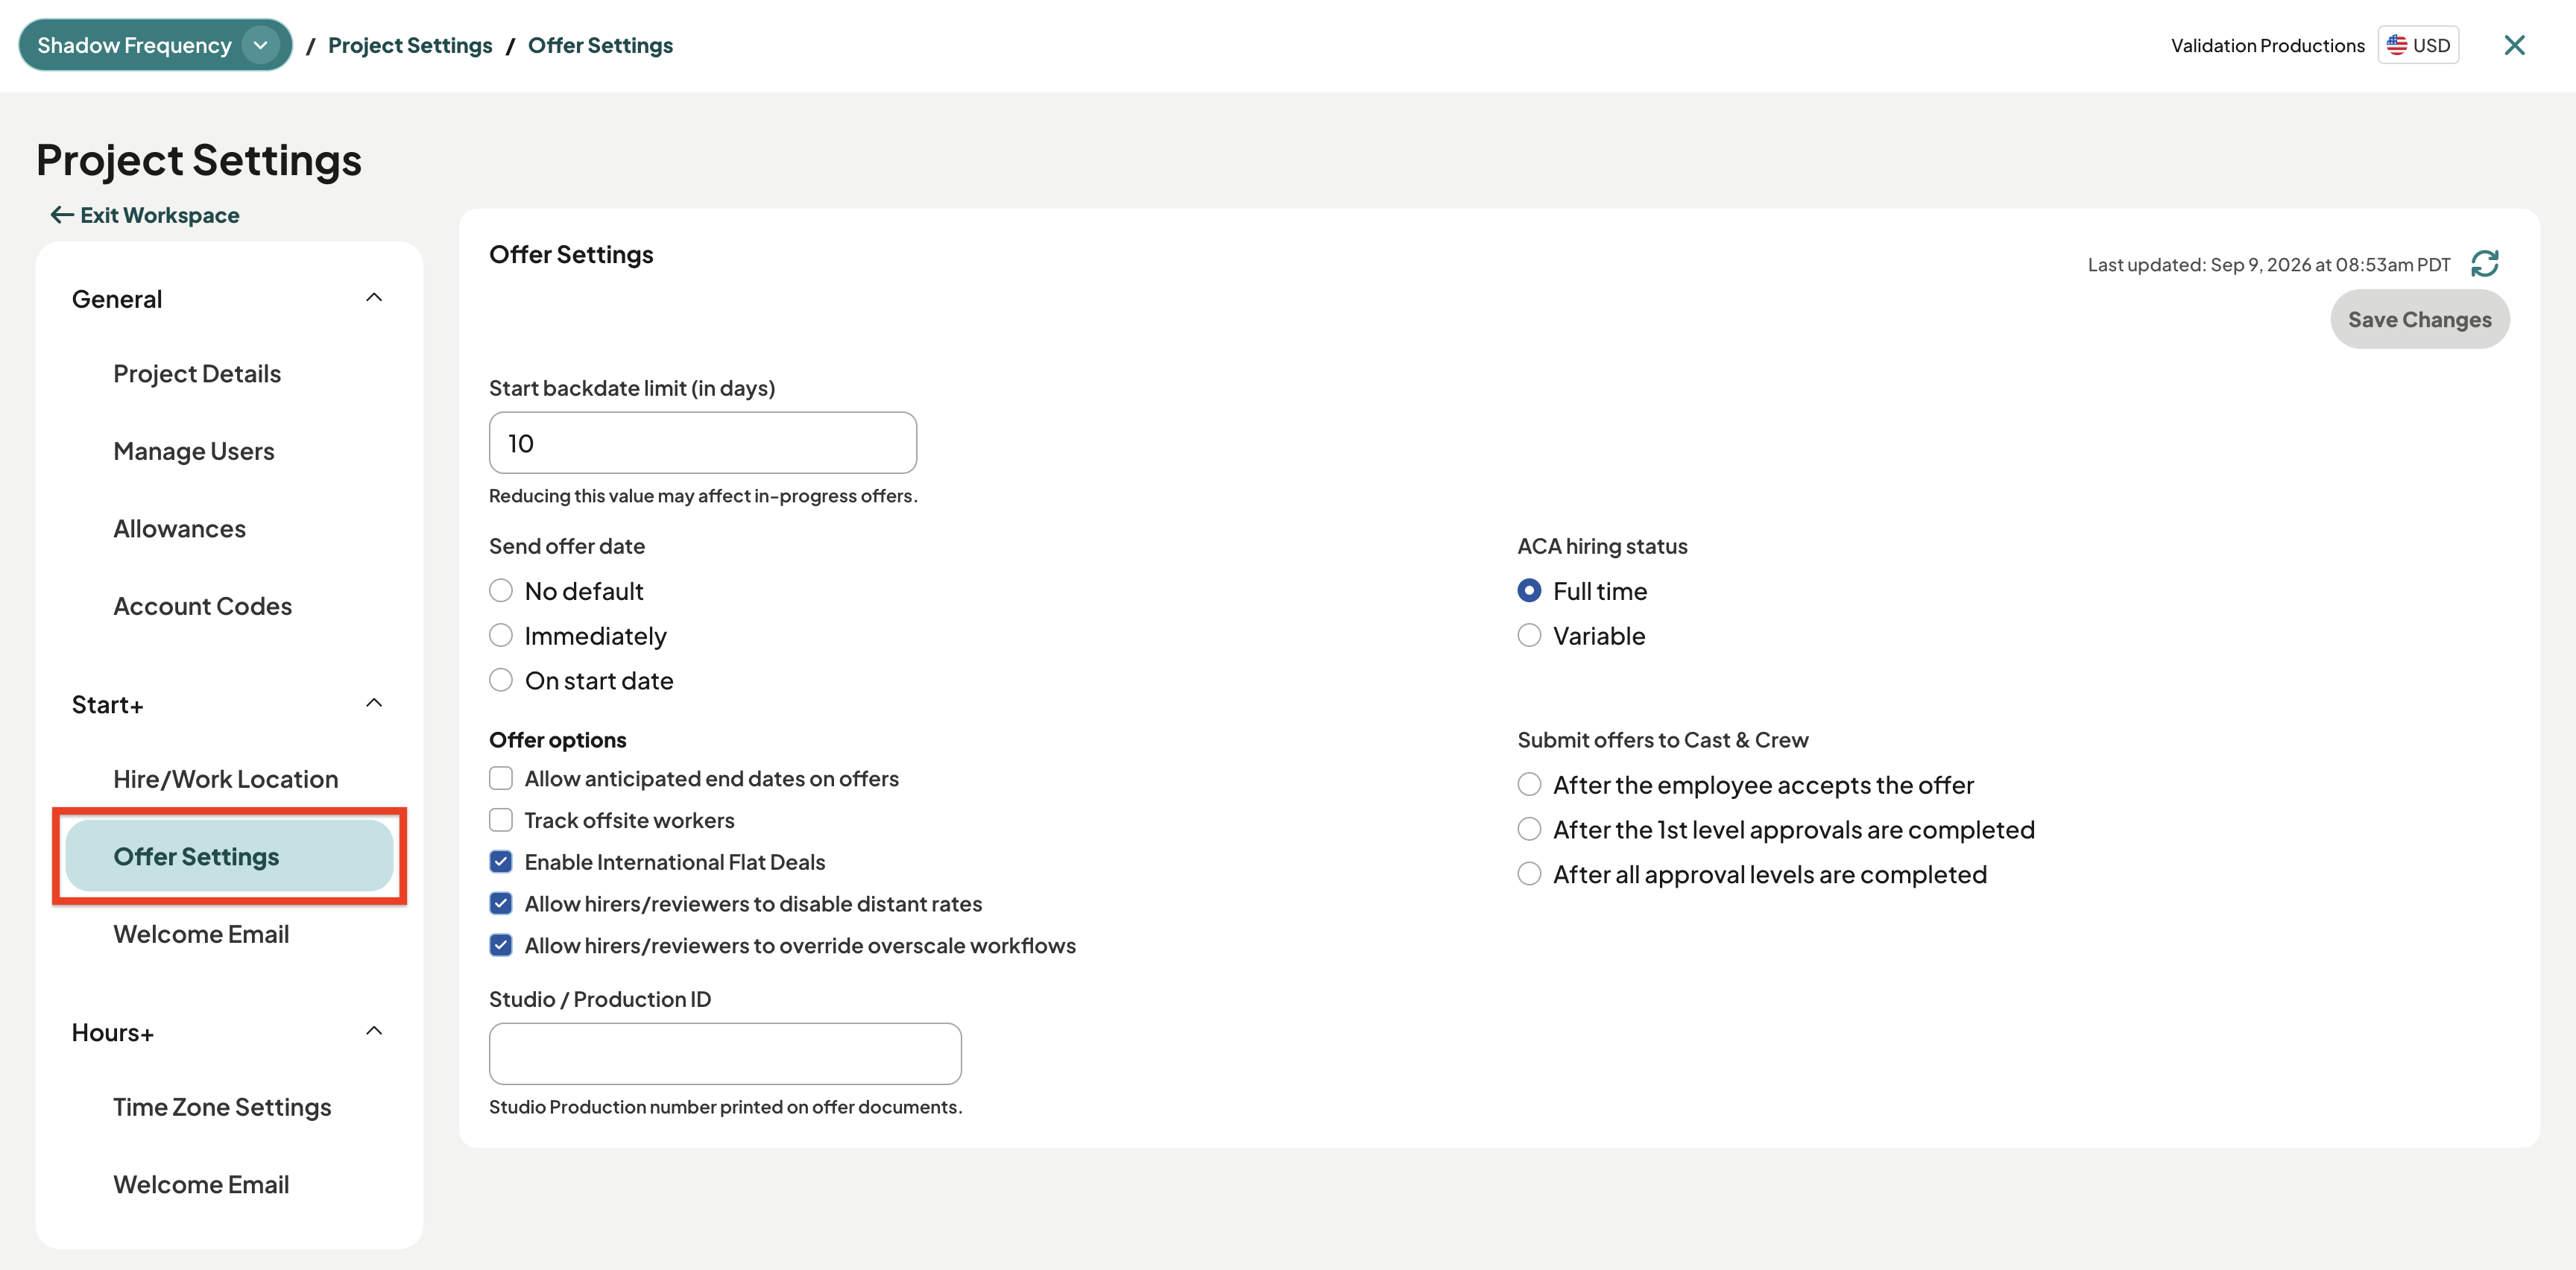Screen dimensions: 2576x1270
Task: Refresh the last updated timestamp icon
Action: tap(2484, 264)
